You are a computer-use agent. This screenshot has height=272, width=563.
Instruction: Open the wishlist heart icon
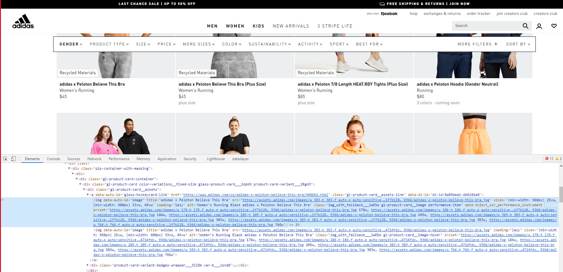tap(554, 26)
